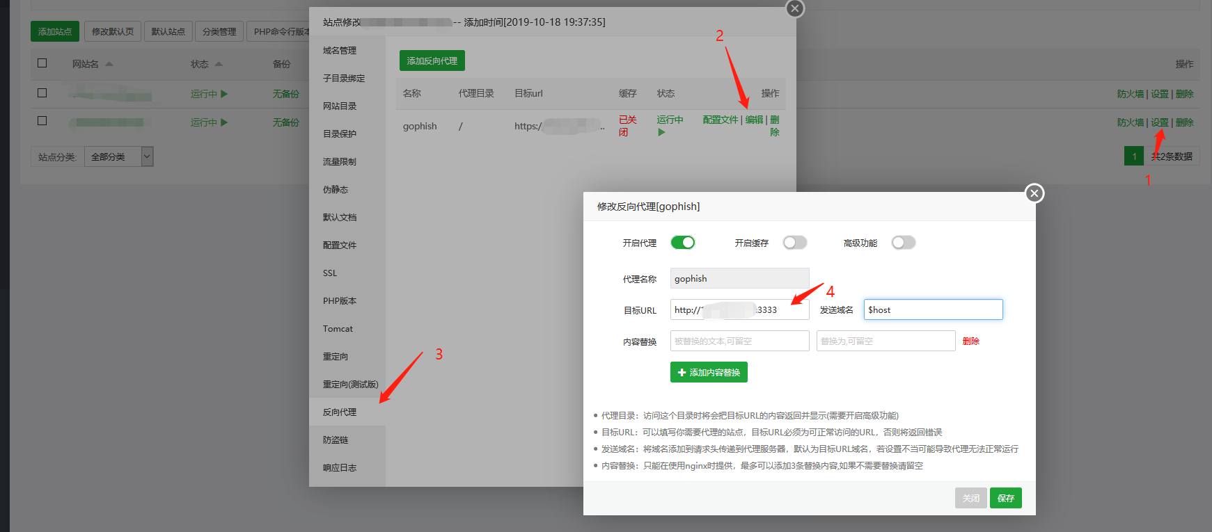Image resolution: width=1212 pixels, height=532 pixels.
Task: Click 运行中 status of second site
Action: [x=209, y=122]
